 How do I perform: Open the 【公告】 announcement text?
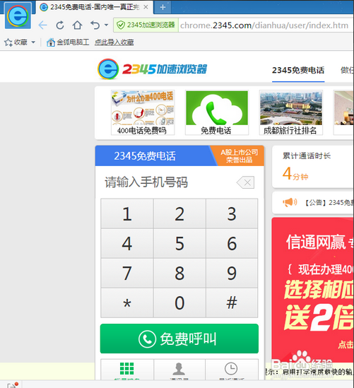(328, 203)
